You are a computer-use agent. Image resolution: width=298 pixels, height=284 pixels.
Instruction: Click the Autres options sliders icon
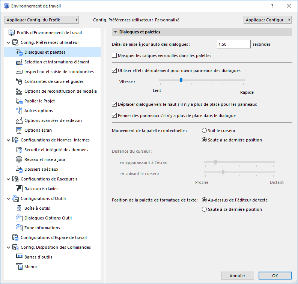point(19,111)
